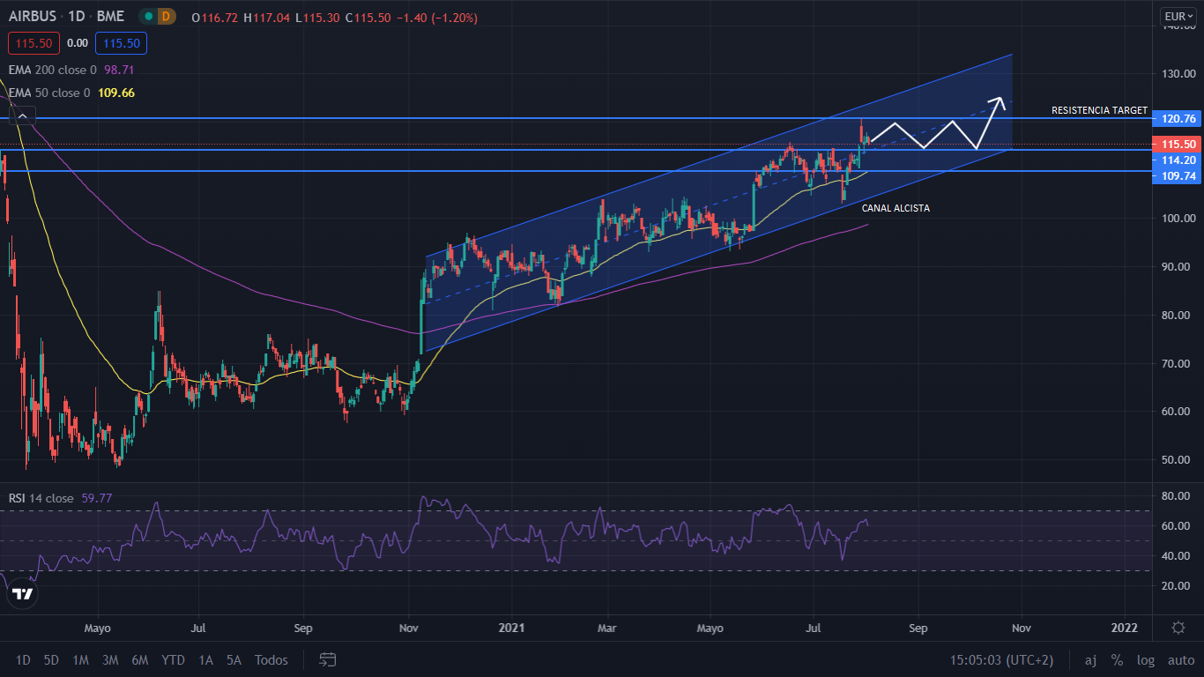Select the YTD time range

click(x=173, y=659)
